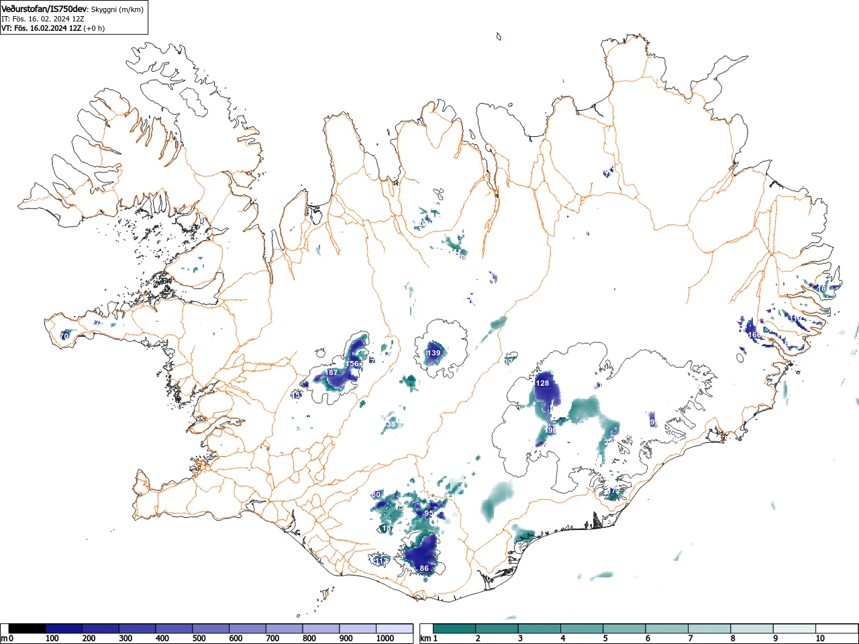Click the 128 visibility value on the map
859x644 pixels.
point(542,383)
